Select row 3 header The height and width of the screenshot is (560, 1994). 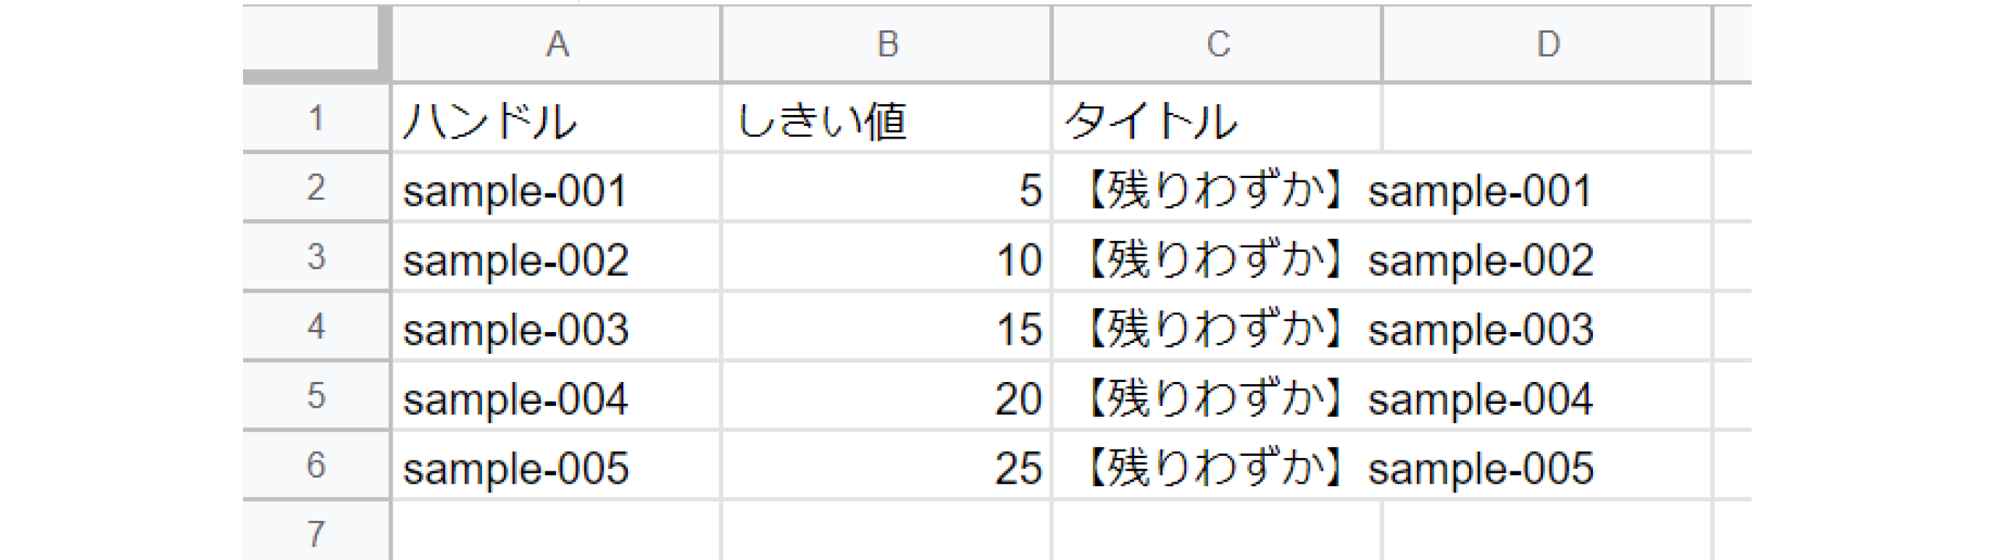315,257
